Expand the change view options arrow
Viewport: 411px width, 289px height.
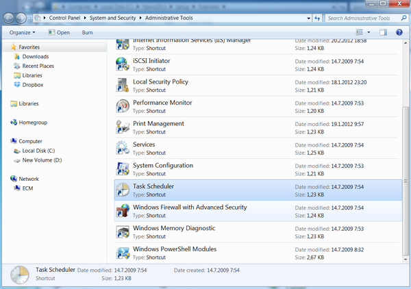click(369, 32)
